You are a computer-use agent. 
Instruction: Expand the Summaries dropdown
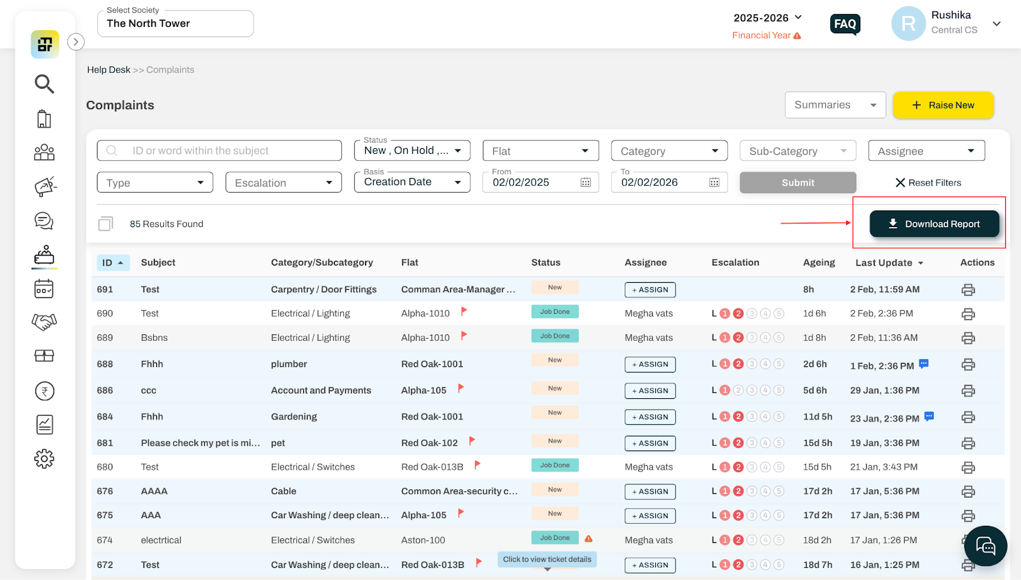tap(835, 105)
